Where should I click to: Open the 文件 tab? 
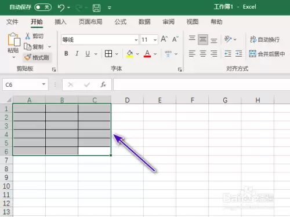(12, 22)
